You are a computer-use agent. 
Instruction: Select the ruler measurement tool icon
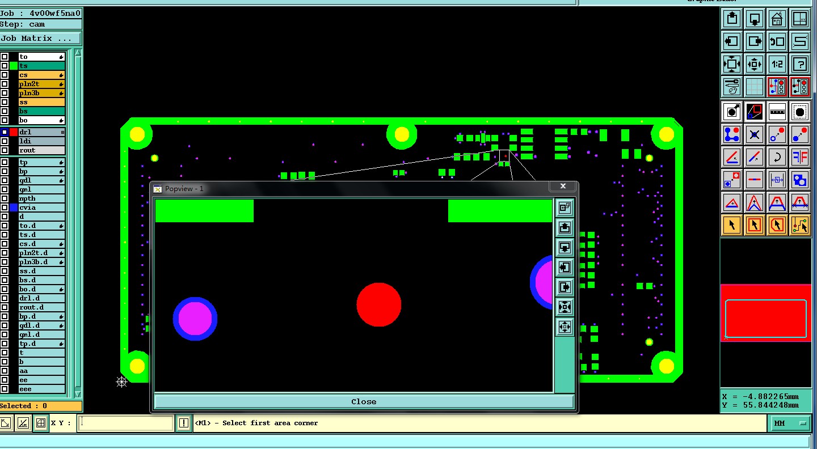point(777,112)
